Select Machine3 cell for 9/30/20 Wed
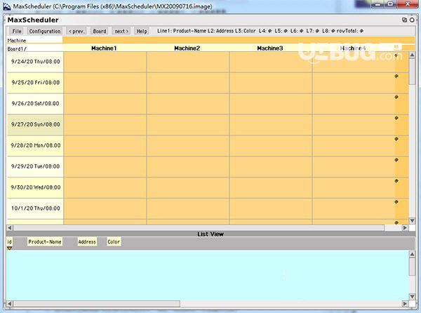 tap(271, 187)
